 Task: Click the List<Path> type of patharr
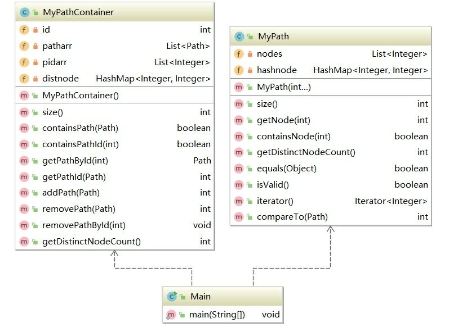click(188, 46)
